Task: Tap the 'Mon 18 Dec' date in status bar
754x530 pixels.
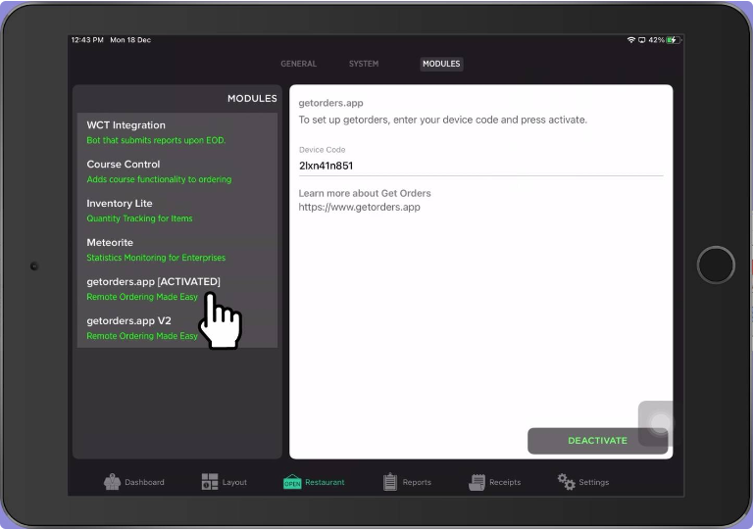Action: click(130, 40)
